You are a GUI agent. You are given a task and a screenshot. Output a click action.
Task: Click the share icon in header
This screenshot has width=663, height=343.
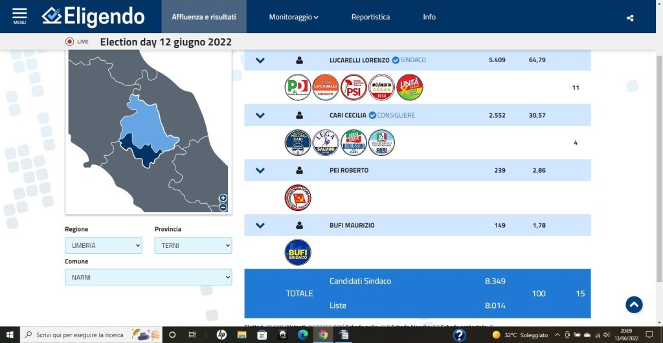click(x=630, y=17)
